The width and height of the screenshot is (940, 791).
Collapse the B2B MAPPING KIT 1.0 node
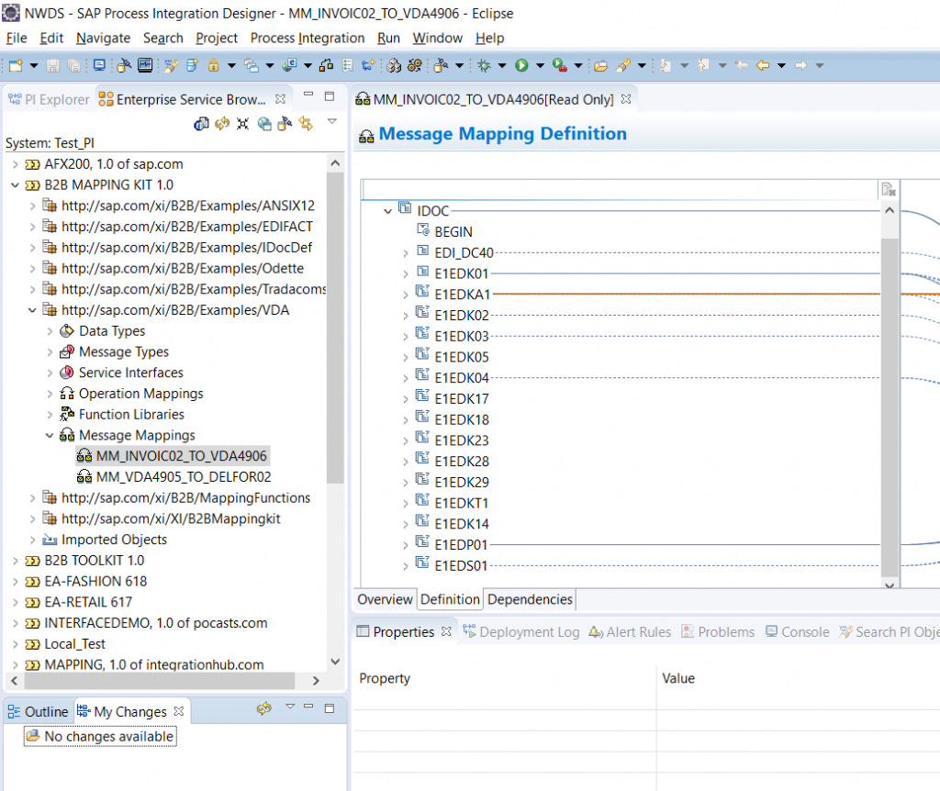(x=15, y=185)
